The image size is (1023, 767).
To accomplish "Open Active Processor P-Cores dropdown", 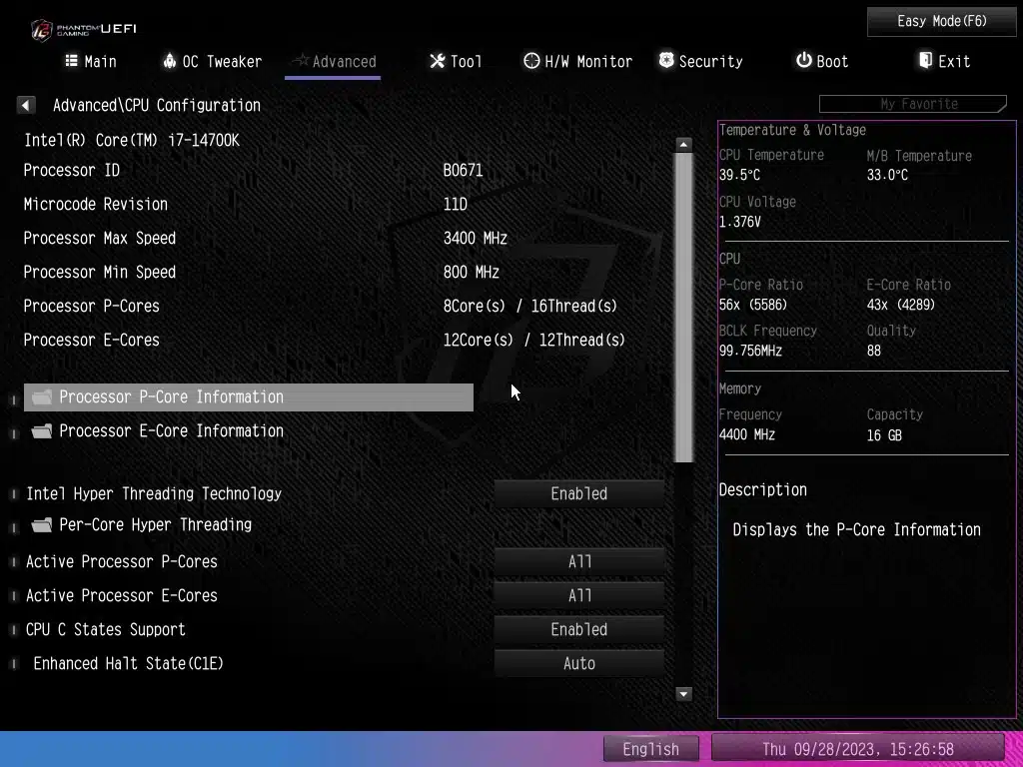I will point(579,561).
